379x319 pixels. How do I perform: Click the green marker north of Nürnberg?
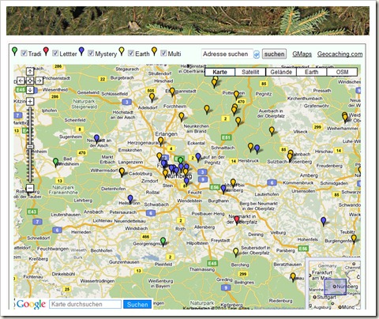[180, 160]
